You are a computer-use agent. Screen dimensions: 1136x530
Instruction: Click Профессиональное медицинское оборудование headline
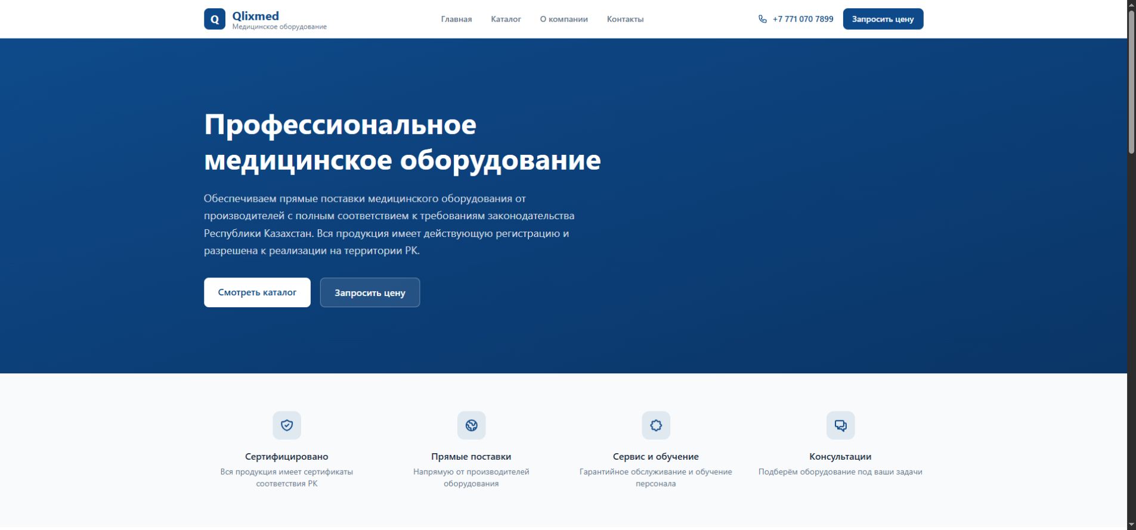click(403, 142)
